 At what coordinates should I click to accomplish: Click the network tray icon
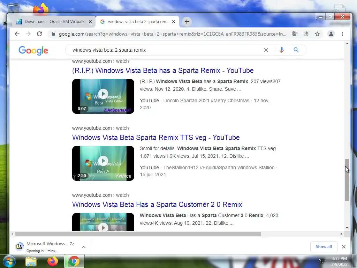322,261
